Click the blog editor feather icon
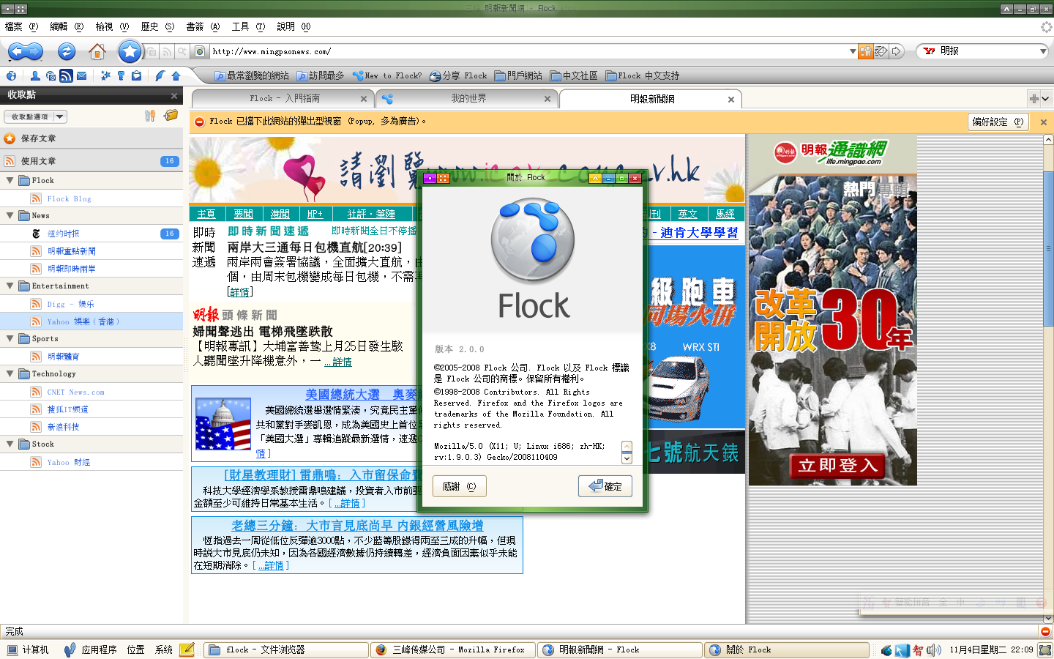This screenshot has height=659, width=1054. point(160,75)
